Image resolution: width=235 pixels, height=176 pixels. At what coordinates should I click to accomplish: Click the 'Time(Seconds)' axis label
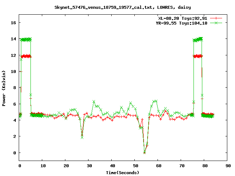(122, 173)
